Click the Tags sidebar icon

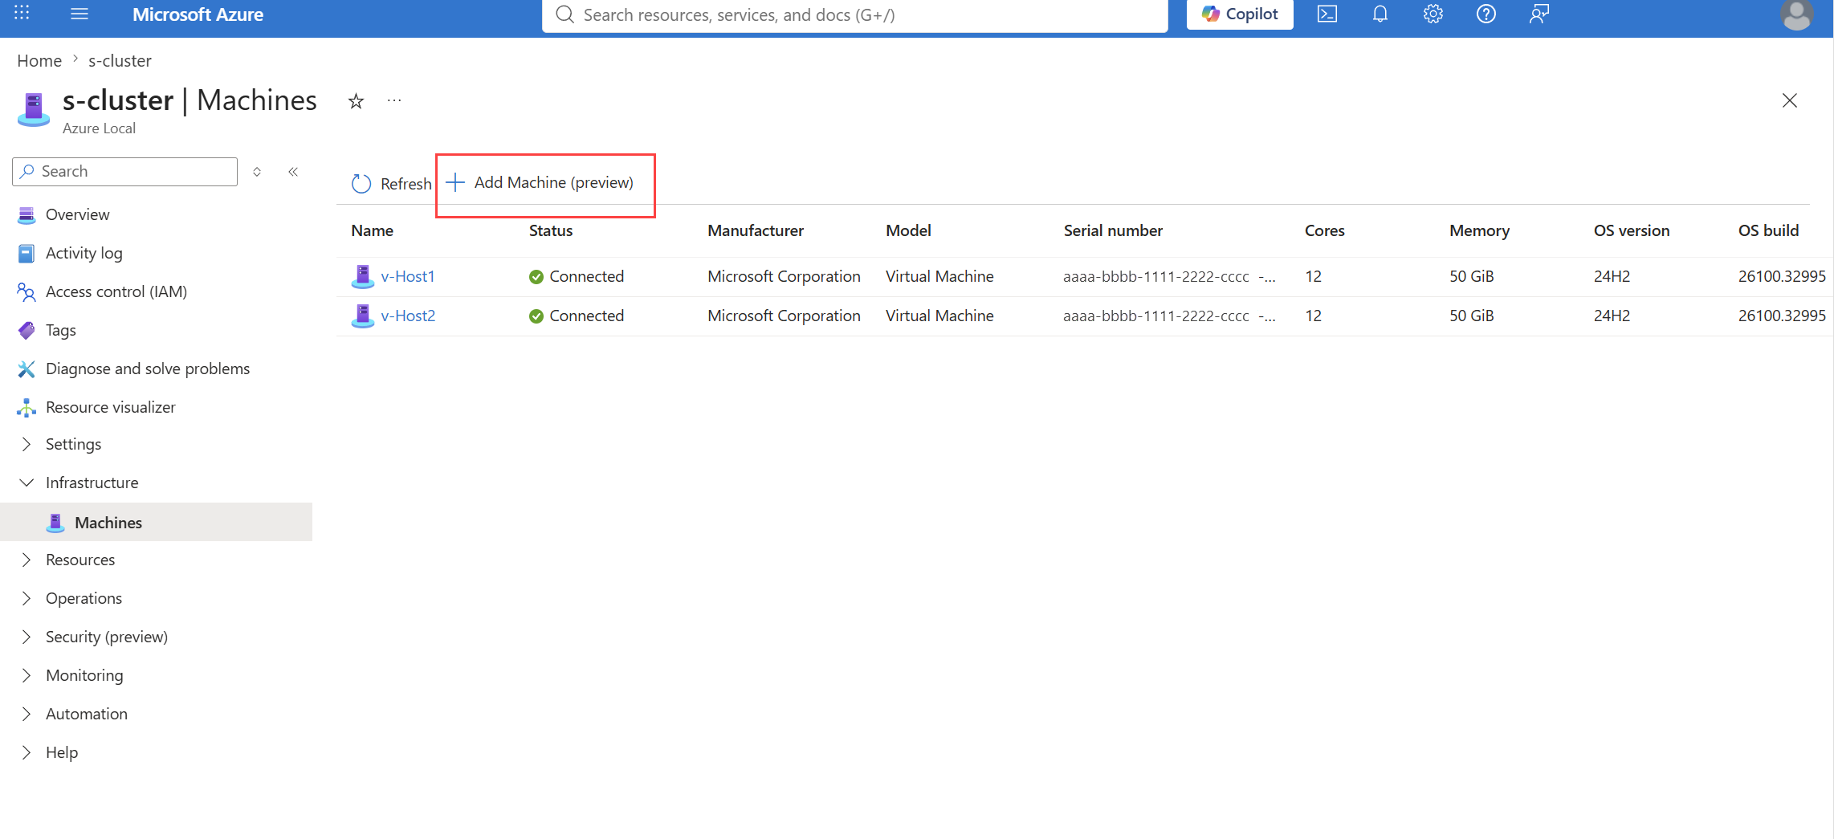(26, 330)
